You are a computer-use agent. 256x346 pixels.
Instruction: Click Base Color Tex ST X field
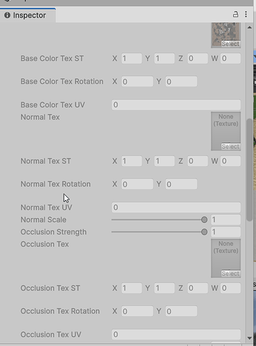[131, 58]
